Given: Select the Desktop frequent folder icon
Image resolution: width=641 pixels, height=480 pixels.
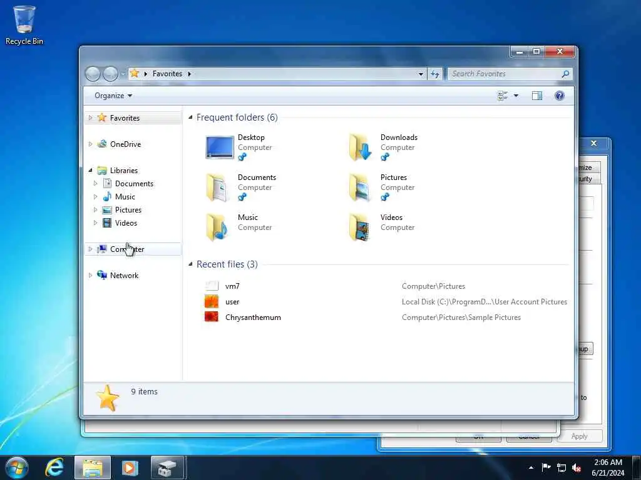Looking at the screenshot, I should pyautogui.click(x=220, y=147).
